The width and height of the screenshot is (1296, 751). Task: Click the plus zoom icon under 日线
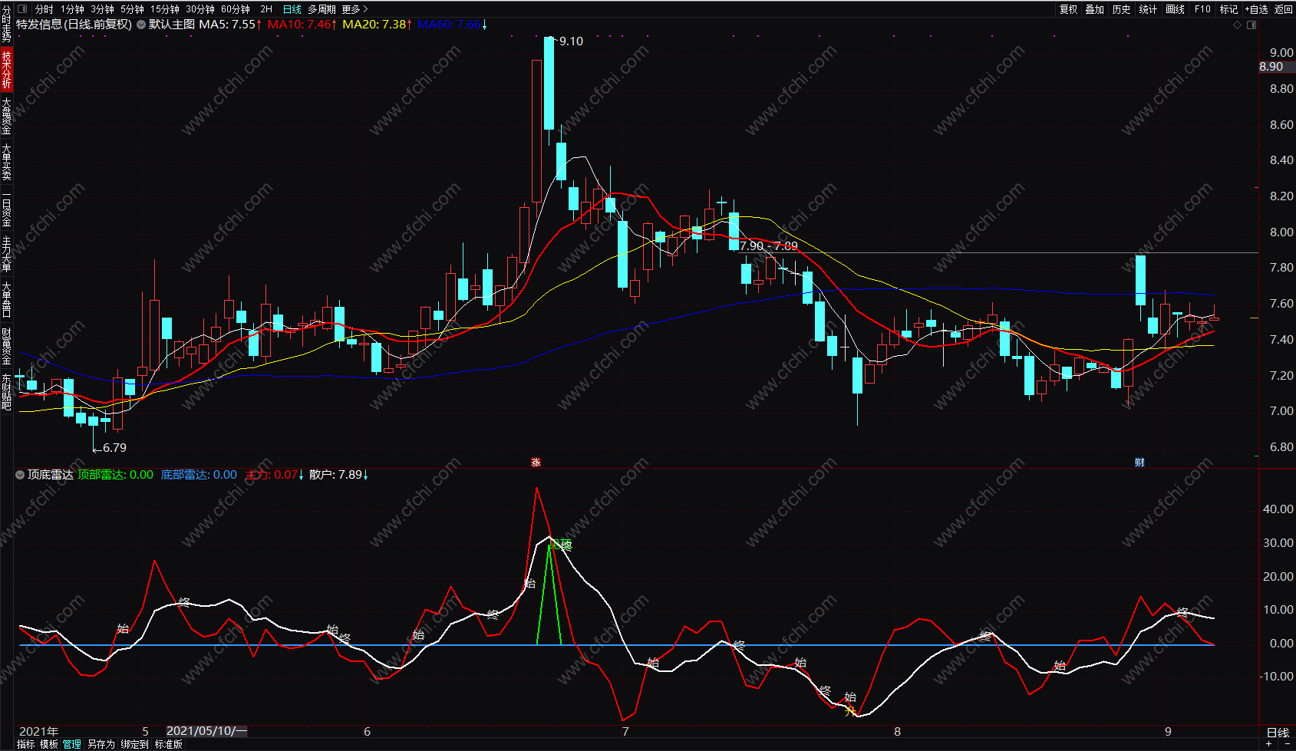point(1269,744)
